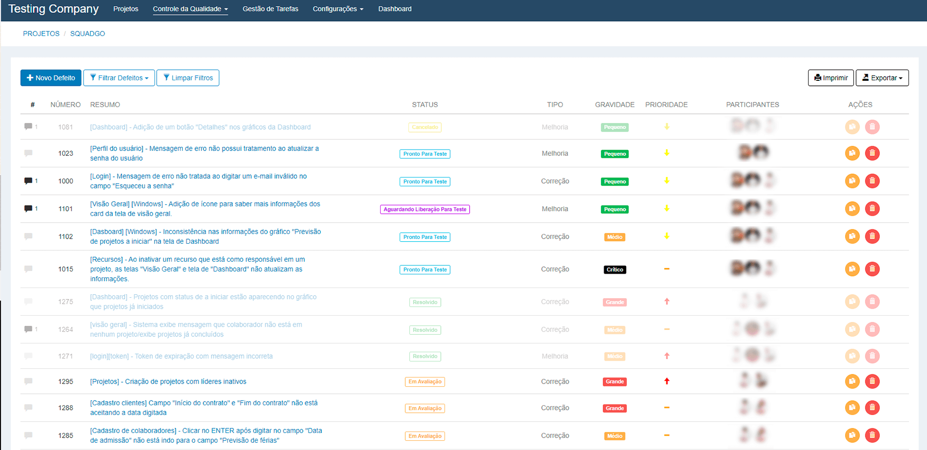The height and width of the screenshot is (450, 927).
Task: Open the PROJETOS breadcrumb link
Action: 41,34
